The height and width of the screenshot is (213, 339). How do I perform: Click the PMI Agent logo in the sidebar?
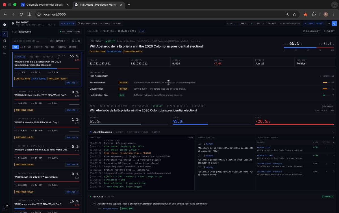click(x=5, y=25)
